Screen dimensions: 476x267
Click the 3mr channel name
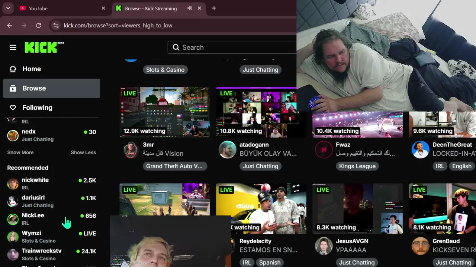pyautogui.click(x=148, y=145)
